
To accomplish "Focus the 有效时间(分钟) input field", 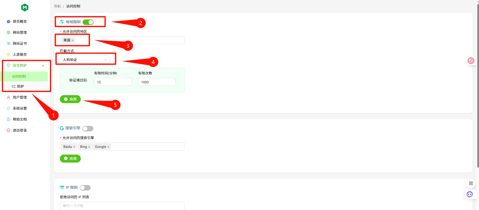I will [x=113, y=82].
